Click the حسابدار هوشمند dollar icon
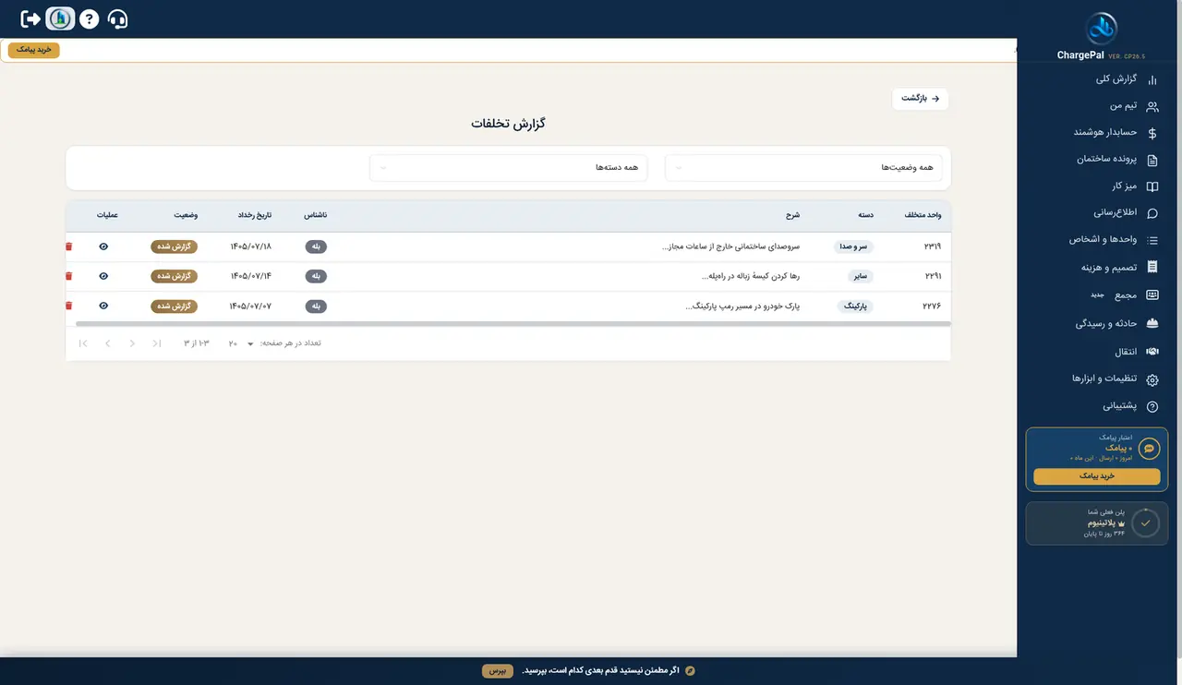 (1152, 133)
